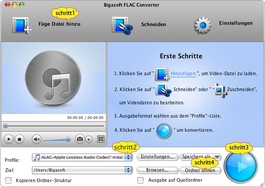Toggle full screen preview icon
Viewport: 265px width, 187px height.
(101, 139)
